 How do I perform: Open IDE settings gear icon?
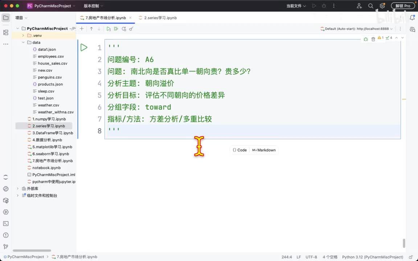tap(382, 6)
